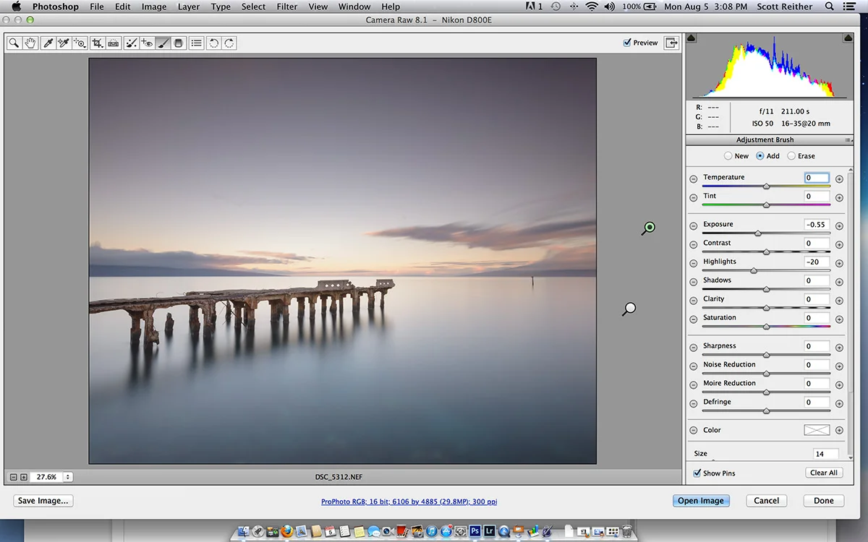This screenshot has height=542, width=868.
Task: Increase Highlights with its plus button
Action: (839, 263)
